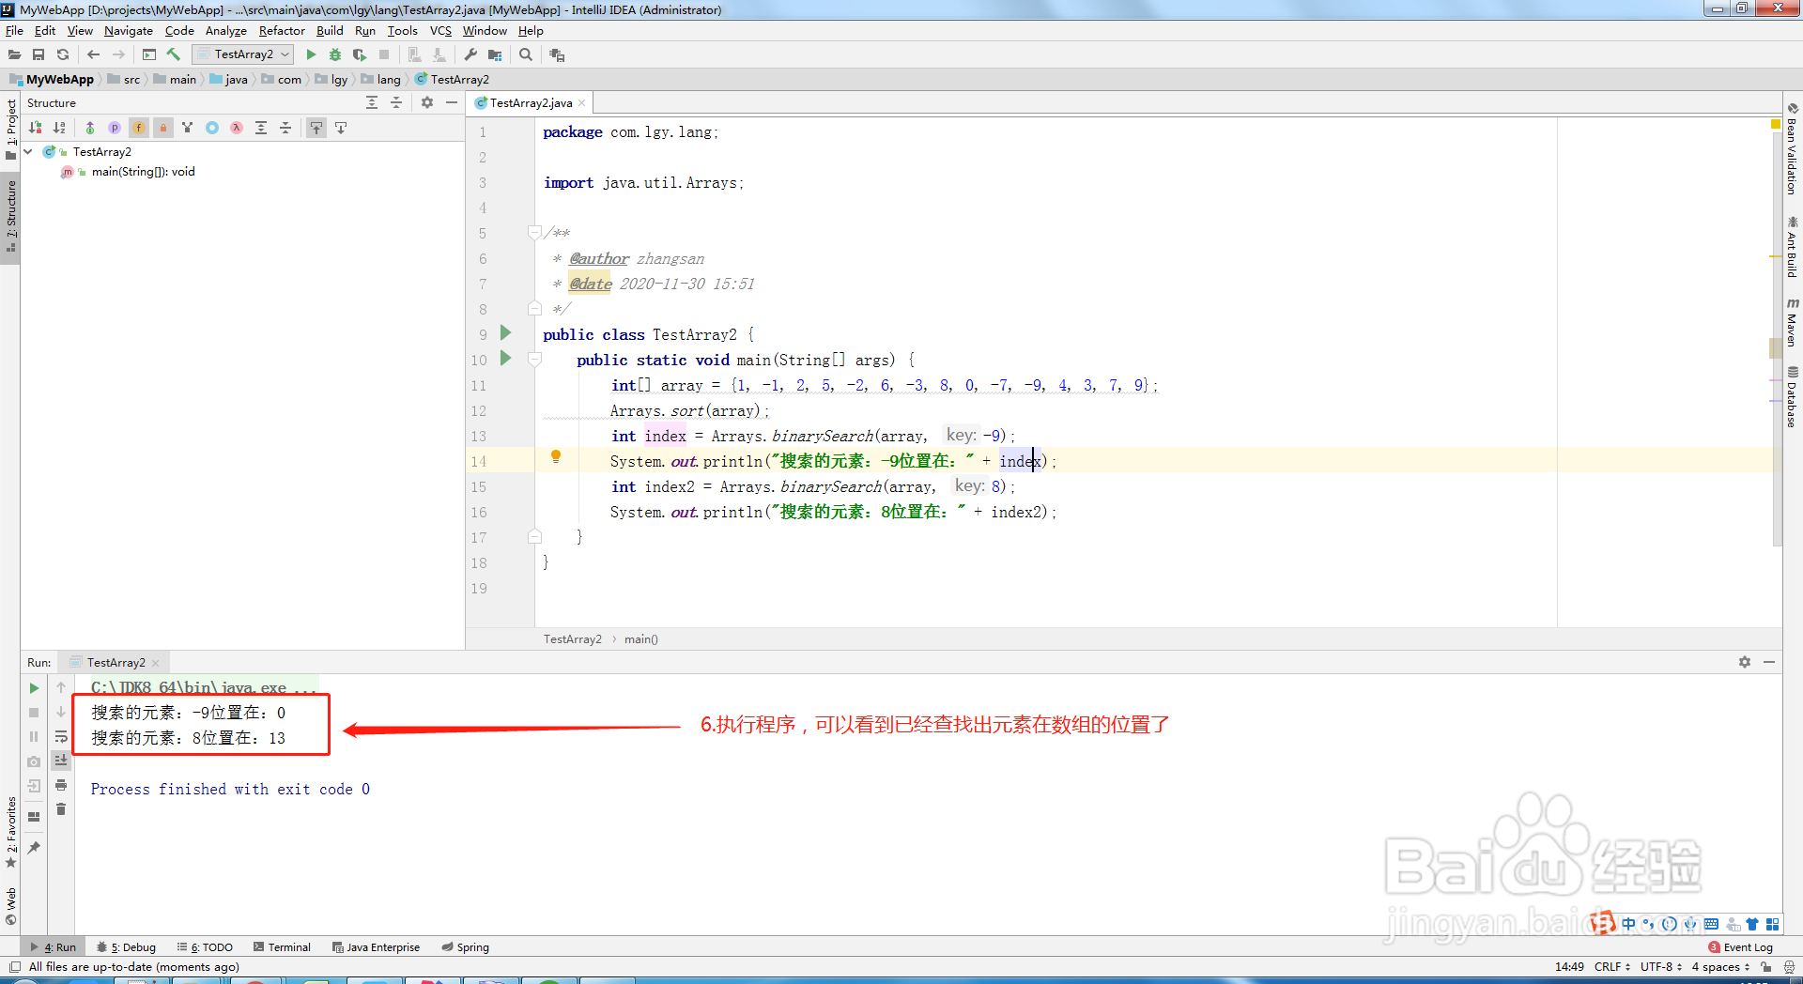Open Settings with the wrench icon
This screenshot has height=984, width=1803.
pyautogui.click(x=470, y=54)
